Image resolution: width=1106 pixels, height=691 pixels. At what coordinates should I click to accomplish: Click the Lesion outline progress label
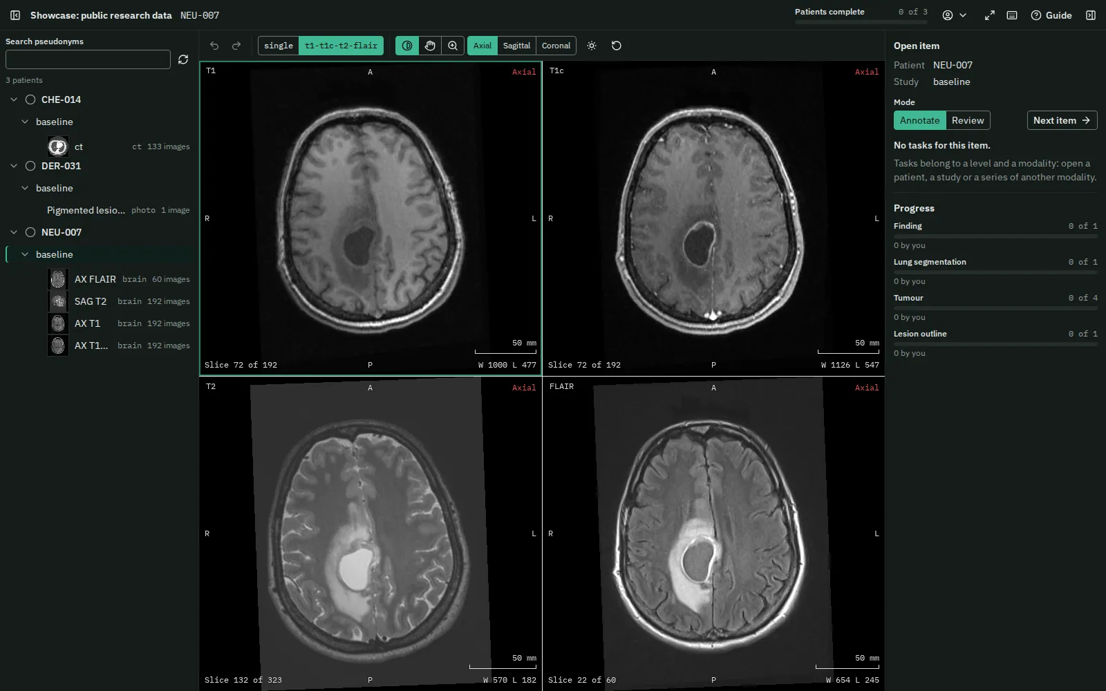(x=920, y=334)
